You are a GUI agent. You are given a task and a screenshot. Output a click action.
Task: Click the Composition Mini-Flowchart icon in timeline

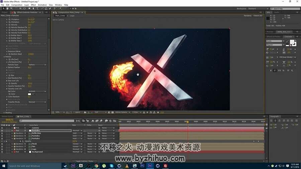tap(78, 121)
